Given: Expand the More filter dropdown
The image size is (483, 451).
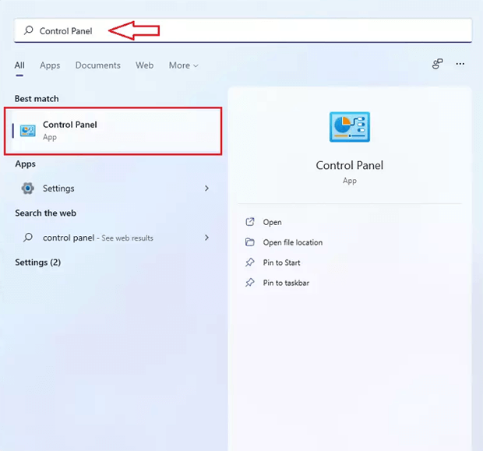Looking at the screenshot, I should [x=183, y=65].
